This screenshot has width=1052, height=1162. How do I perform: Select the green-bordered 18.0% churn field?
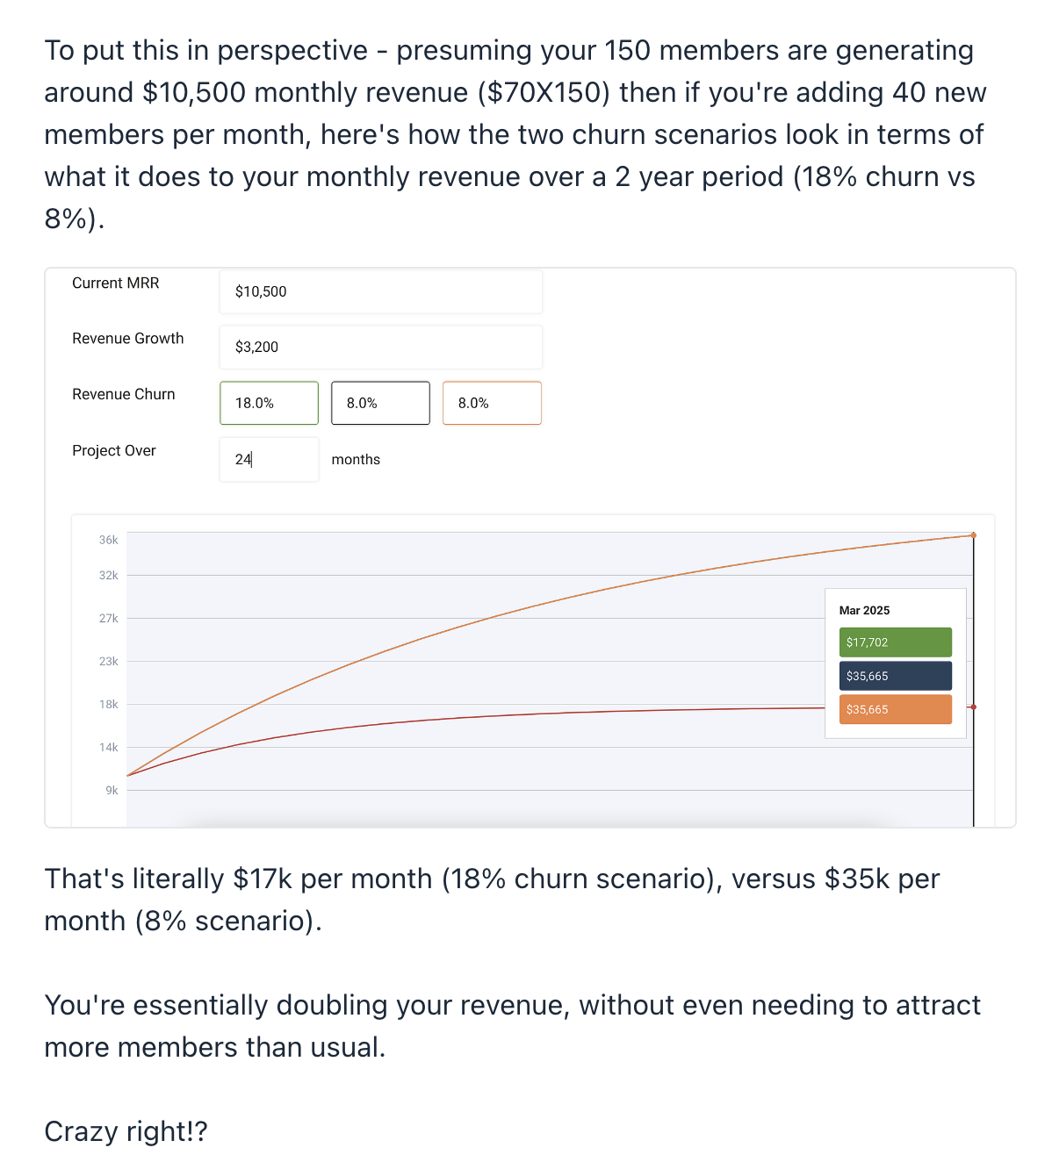(x=269, y=403)
